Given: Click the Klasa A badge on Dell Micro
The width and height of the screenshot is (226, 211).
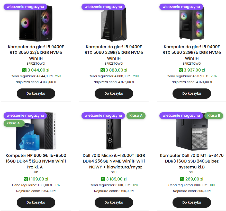Looking at the screenshot, I should [136, 116].
